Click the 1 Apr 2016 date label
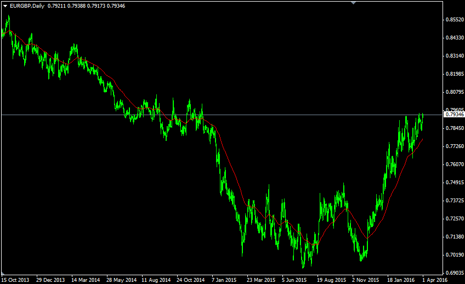Screen dimensions: 465x284 [435, 280]
